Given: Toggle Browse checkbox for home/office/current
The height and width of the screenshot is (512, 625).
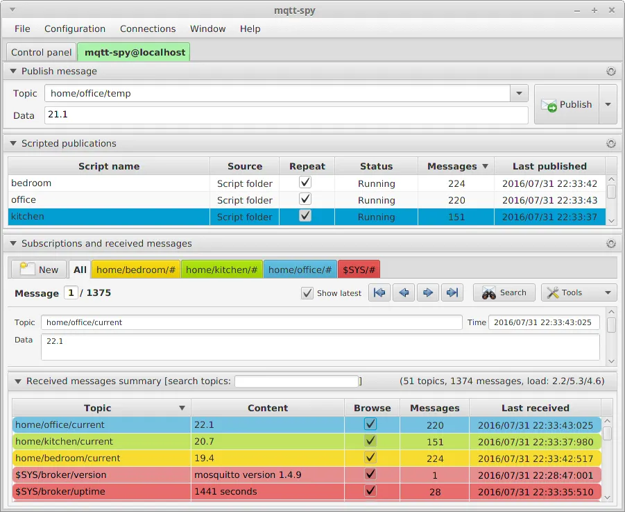Looking at the screenshot, I should coord(370,424).
